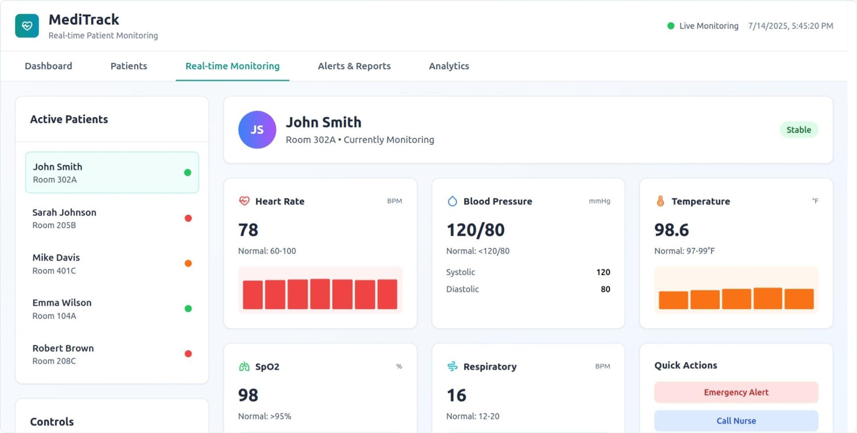Click the Stable status badge
The image size is (857, 433).
[x=799, y=130]
